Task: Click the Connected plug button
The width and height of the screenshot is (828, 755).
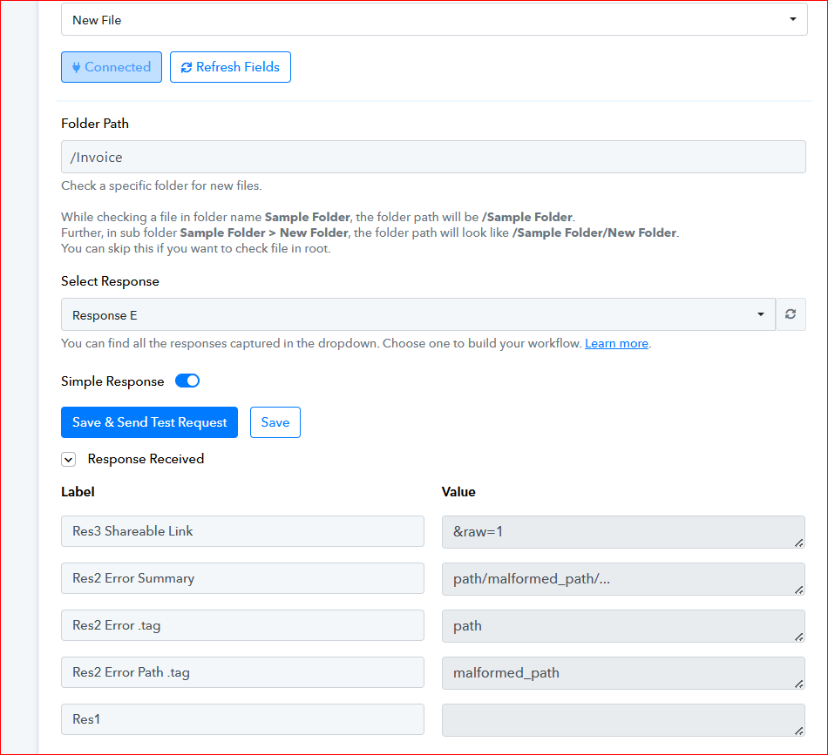Action: click(112, 67)
